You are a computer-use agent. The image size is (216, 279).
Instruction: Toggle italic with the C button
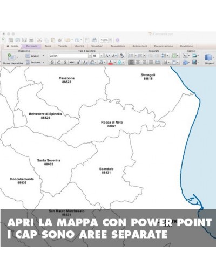pyautogui.click(x=58, y=62)
